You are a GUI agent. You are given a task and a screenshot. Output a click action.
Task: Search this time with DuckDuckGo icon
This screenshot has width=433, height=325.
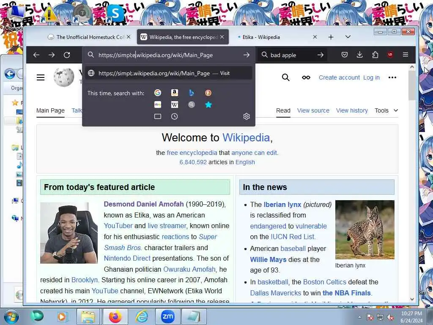(208, 93)
